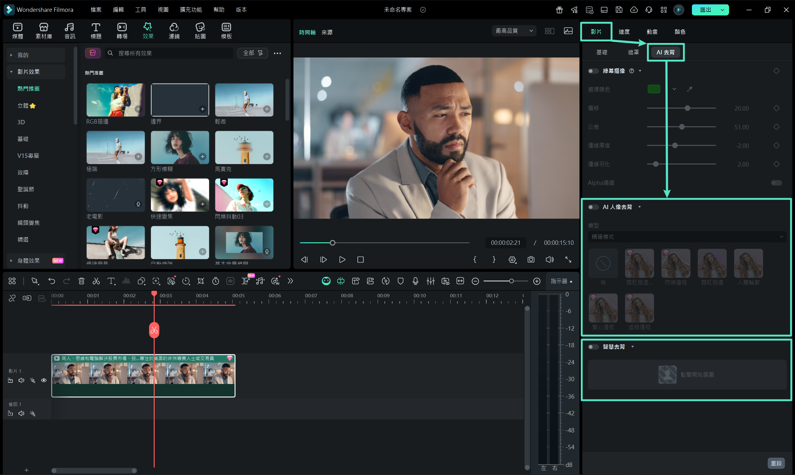Click the snapshot camera icon below preview
Image resolution: width=795 pixels, height=475 pixels.
point(531,260)
